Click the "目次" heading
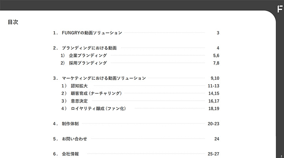 click(13, 22)
